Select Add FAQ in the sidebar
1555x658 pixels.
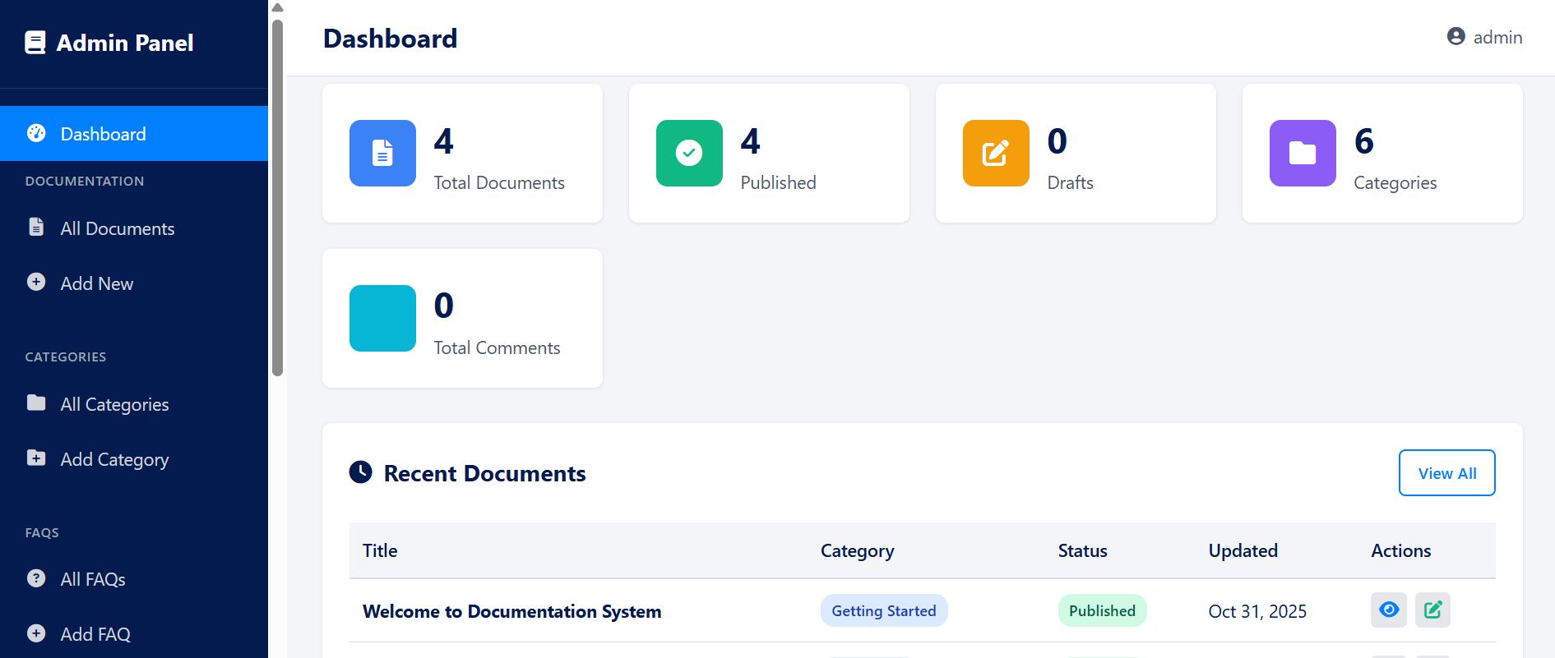(95, 634)
